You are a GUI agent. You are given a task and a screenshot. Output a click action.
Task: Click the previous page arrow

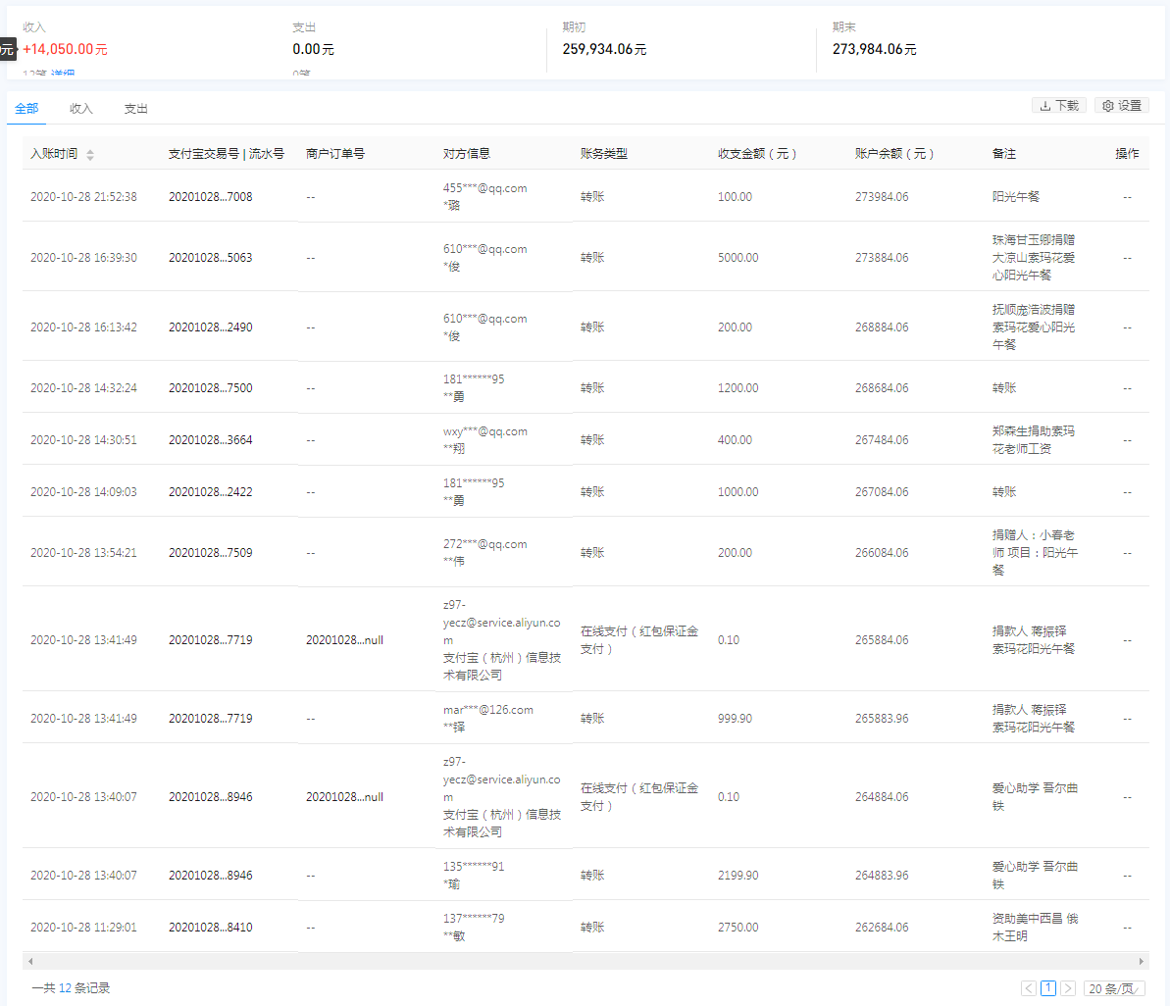pos(1028,988)
